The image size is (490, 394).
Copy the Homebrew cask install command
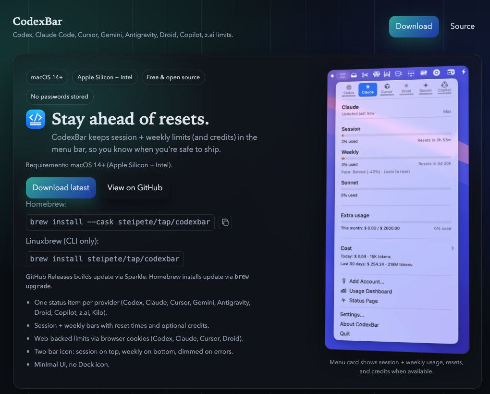[225, 222]
